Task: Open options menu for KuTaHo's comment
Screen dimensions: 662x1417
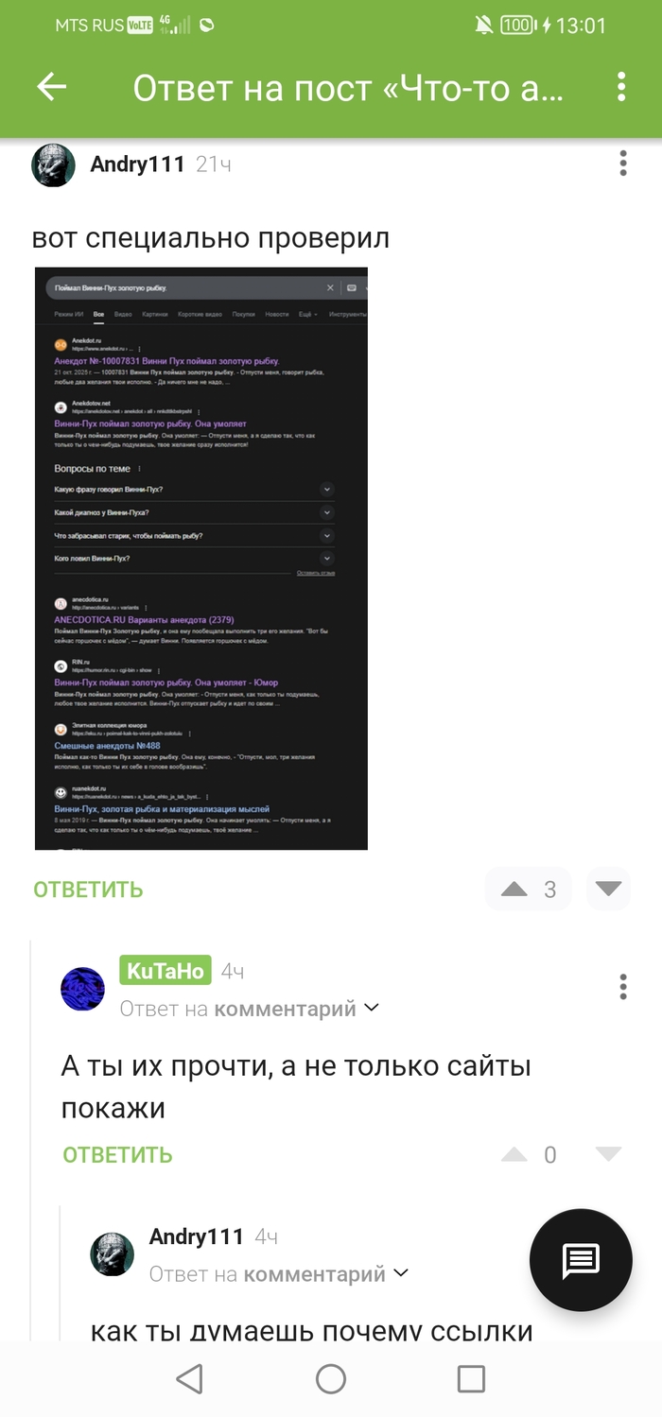Action: [623, 986]
